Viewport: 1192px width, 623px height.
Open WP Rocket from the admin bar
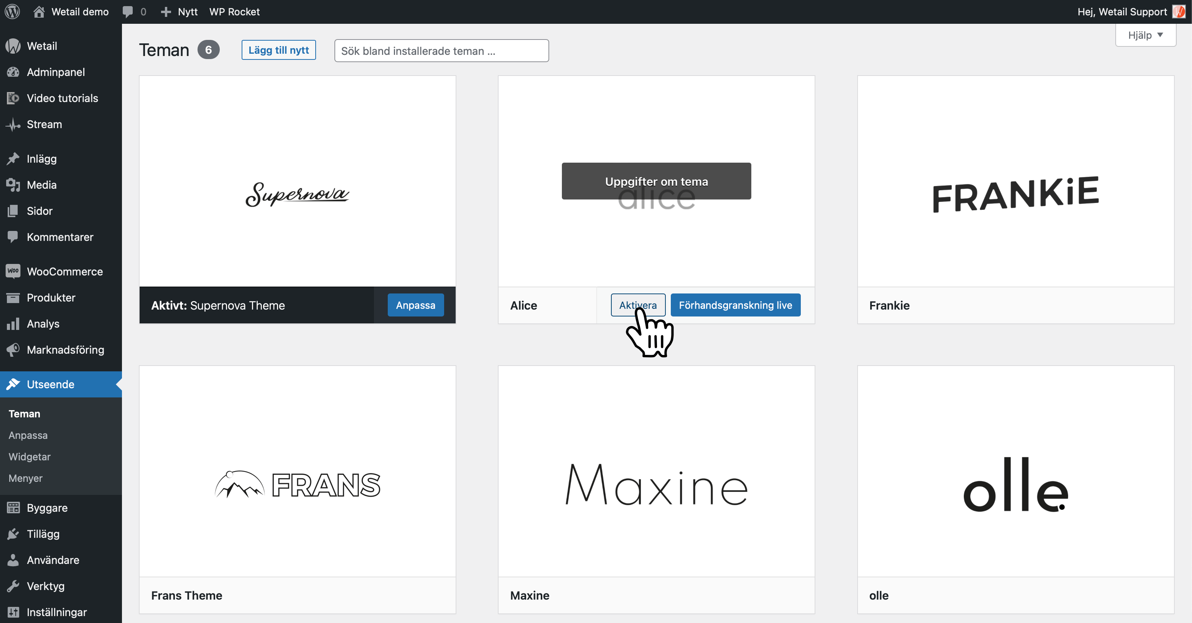click(234, 12)
